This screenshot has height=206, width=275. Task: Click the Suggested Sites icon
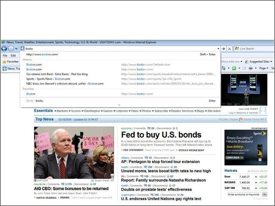[x=247, y=62]
